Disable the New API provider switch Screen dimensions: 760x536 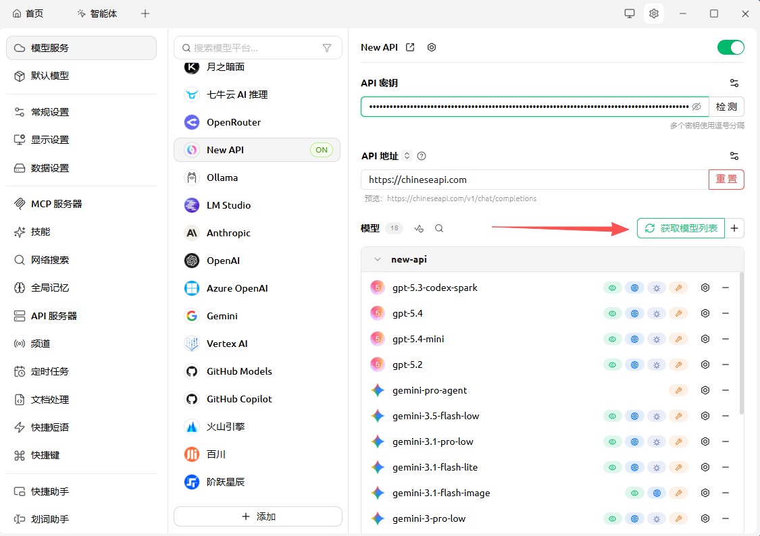click(x=730, y=47)
